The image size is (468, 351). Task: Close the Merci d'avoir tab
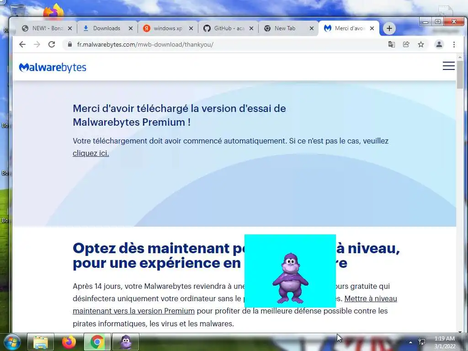pyautogui.click(x=372, y=28)
